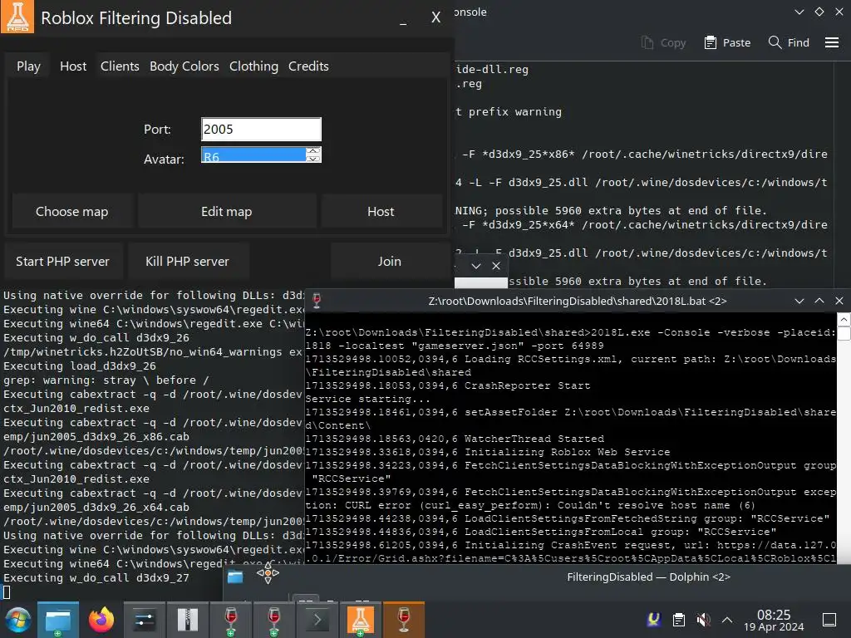Switch to the Host tab
The image size is (851, 638).
pos(73,66)
